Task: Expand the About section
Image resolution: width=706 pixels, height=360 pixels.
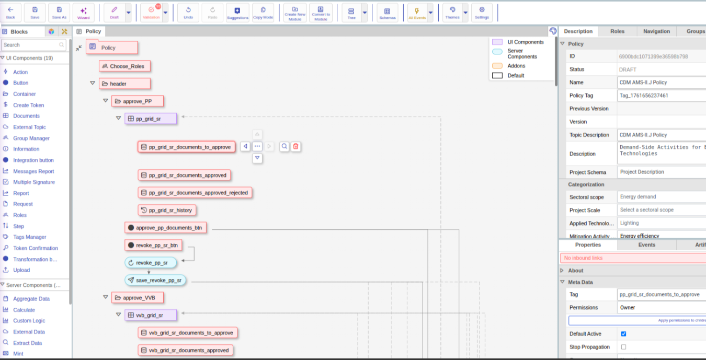Action: [562, 271]
